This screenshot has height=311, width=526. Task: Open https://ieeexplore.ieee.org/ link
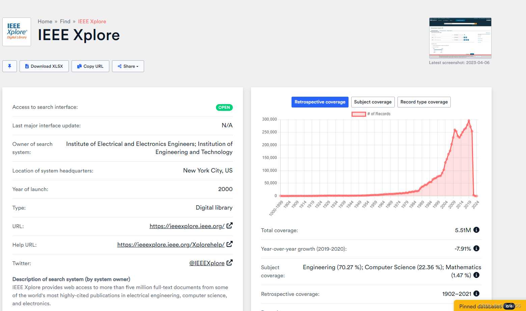[187, 226]
